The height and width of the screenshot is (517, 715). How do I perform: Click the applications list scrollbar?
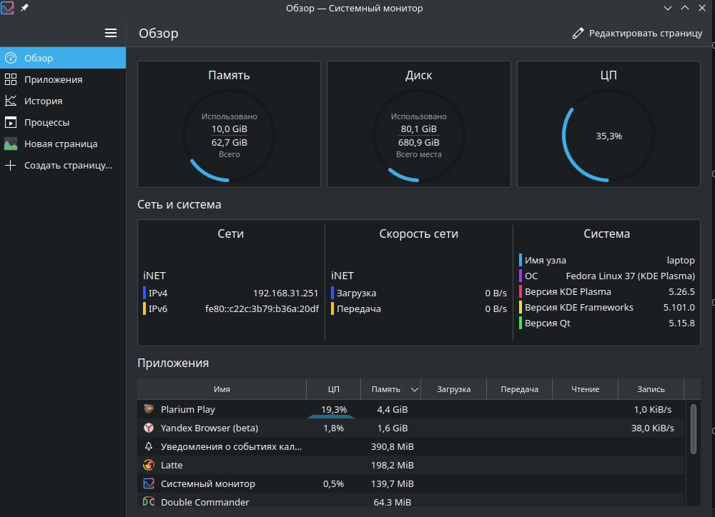[693, 429]
